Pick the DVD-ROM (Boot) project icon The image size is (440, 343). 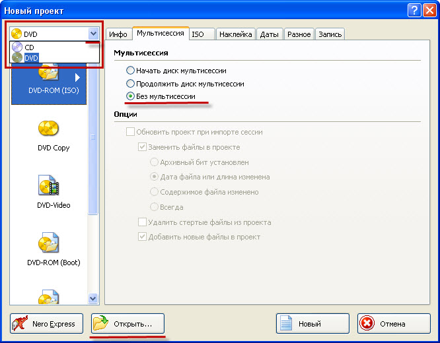(48, 243)
